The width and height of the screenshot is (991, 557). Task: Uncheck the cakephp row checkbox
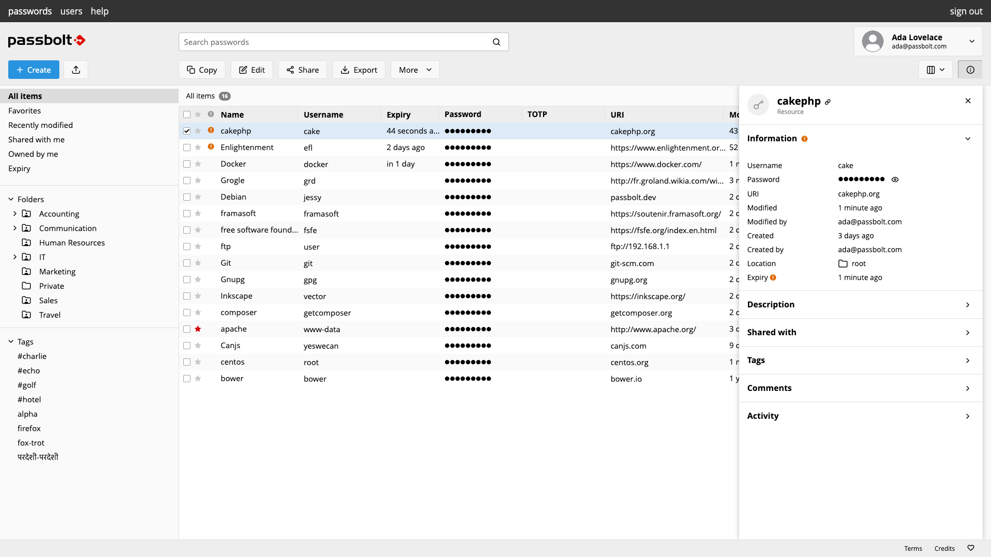pos(187,131)
